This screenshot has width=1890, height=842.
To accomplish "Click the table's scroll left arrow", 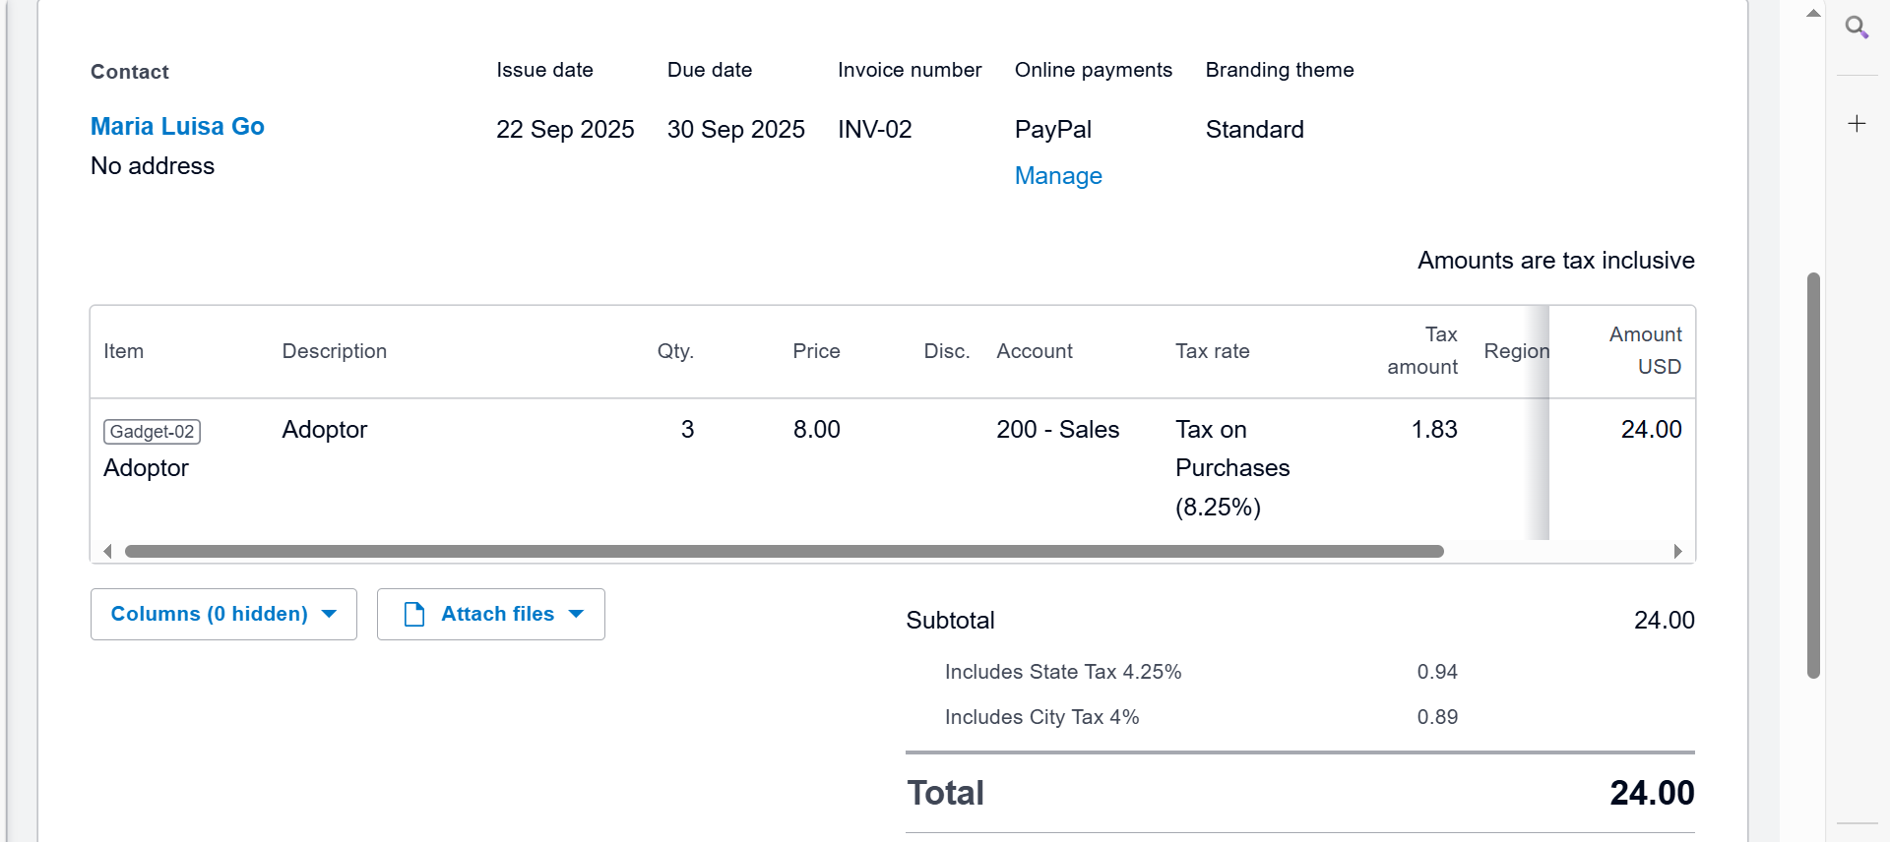I will (107, 552).
